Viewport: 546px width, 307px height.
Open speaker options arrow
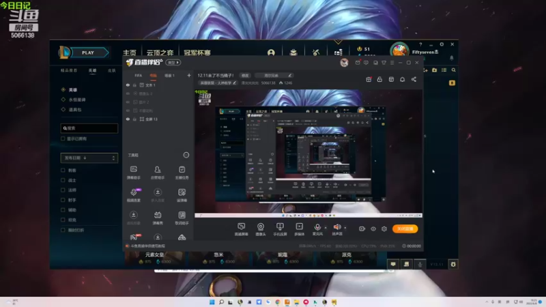(345, 228)
